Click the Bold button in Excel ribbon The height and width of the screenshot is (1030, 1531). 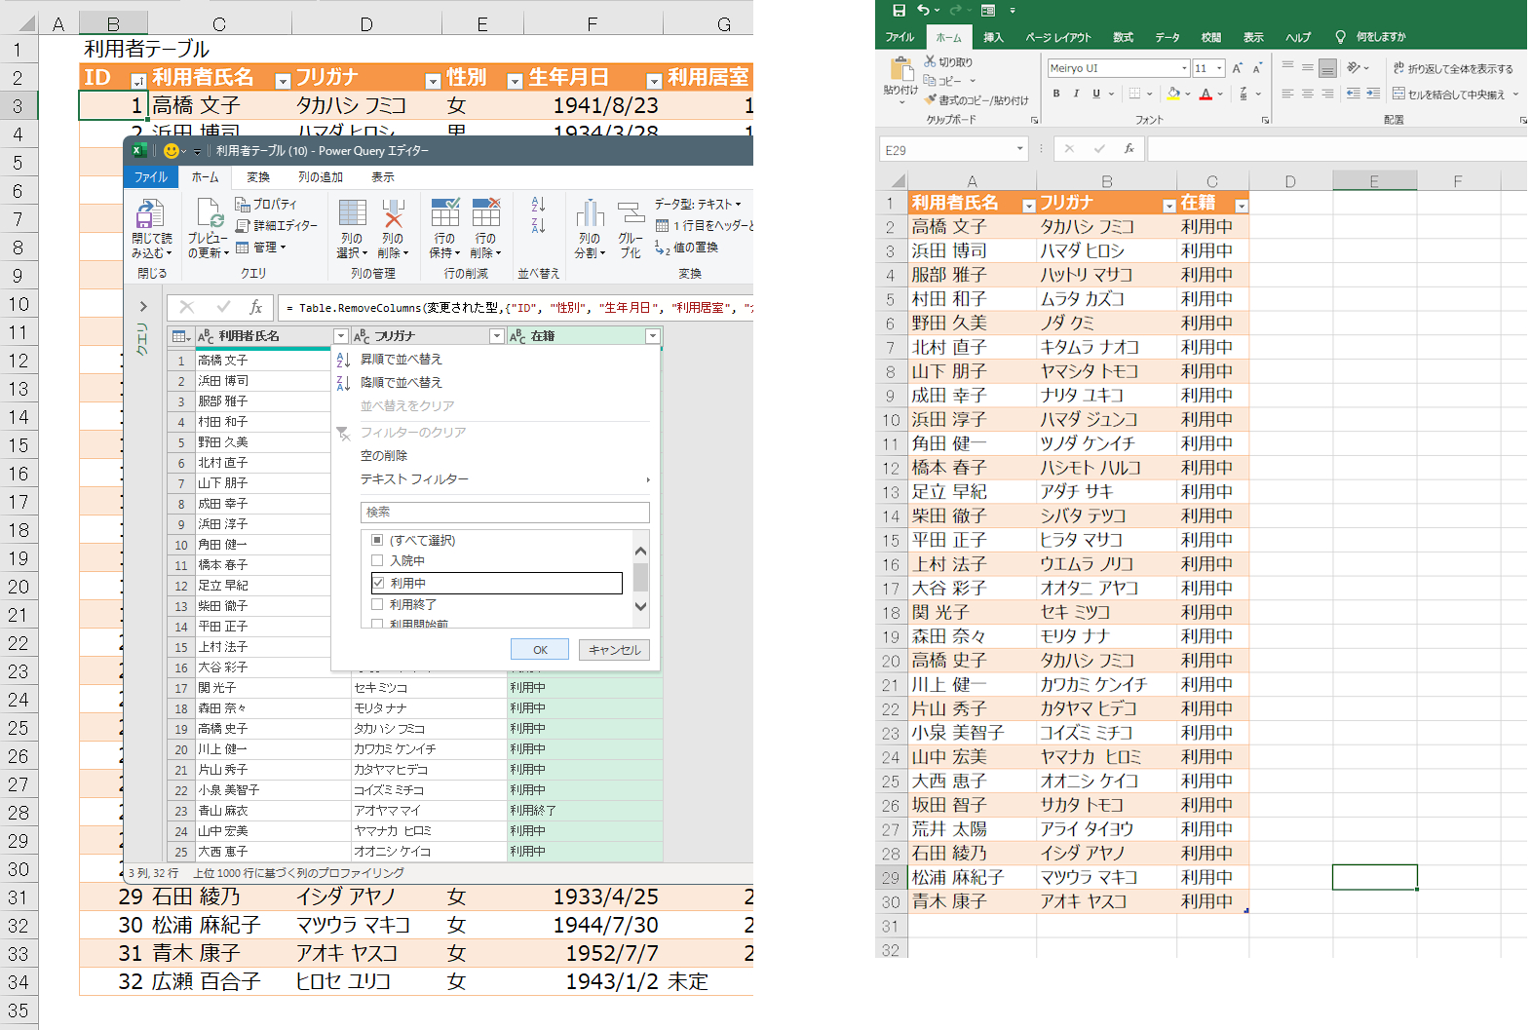pyautogui.click(x=1056, y=94)
